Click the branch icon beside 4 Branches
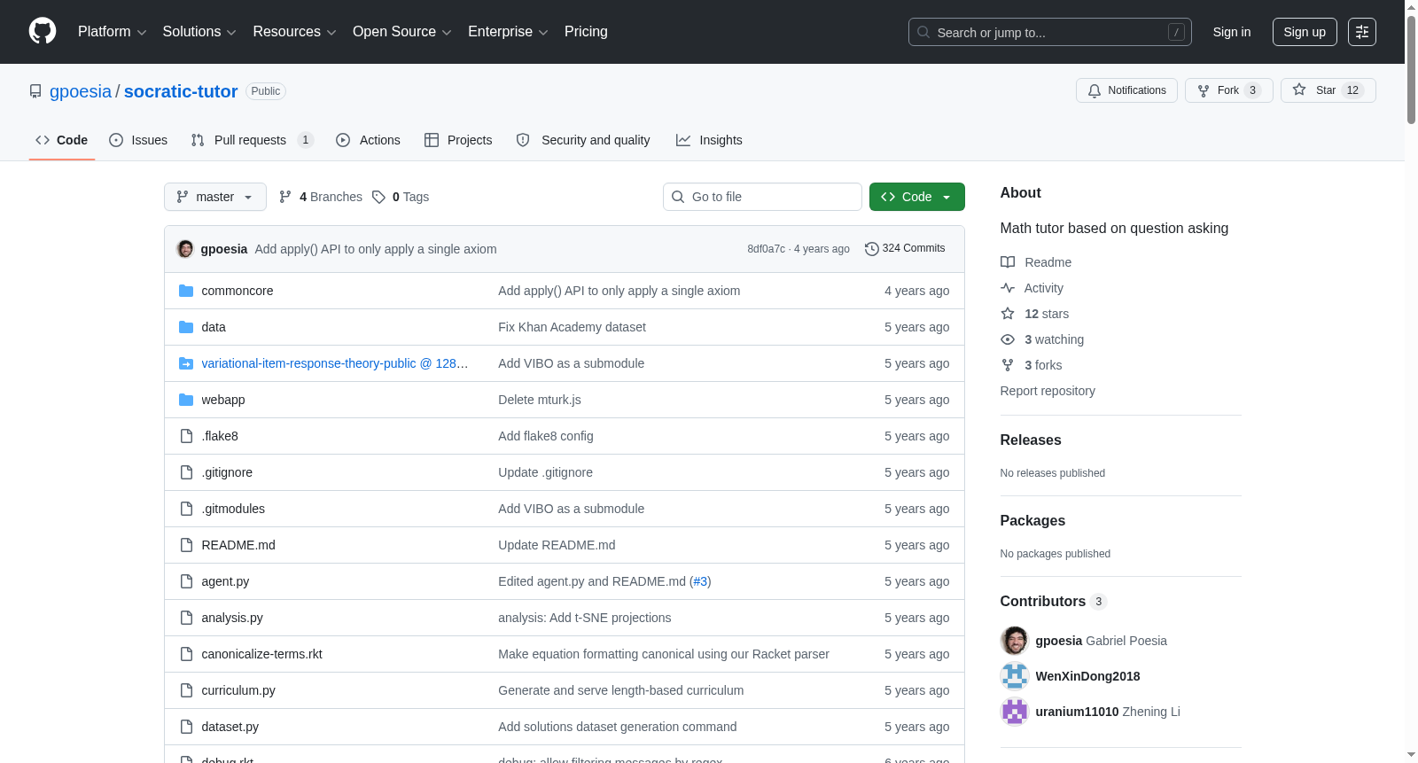 click(285, 197)
